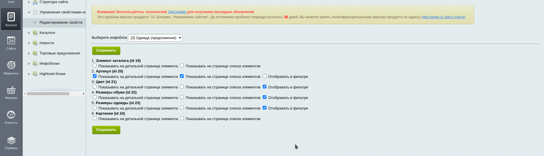Click the tree scrollbar right arrow

(83, 94)
